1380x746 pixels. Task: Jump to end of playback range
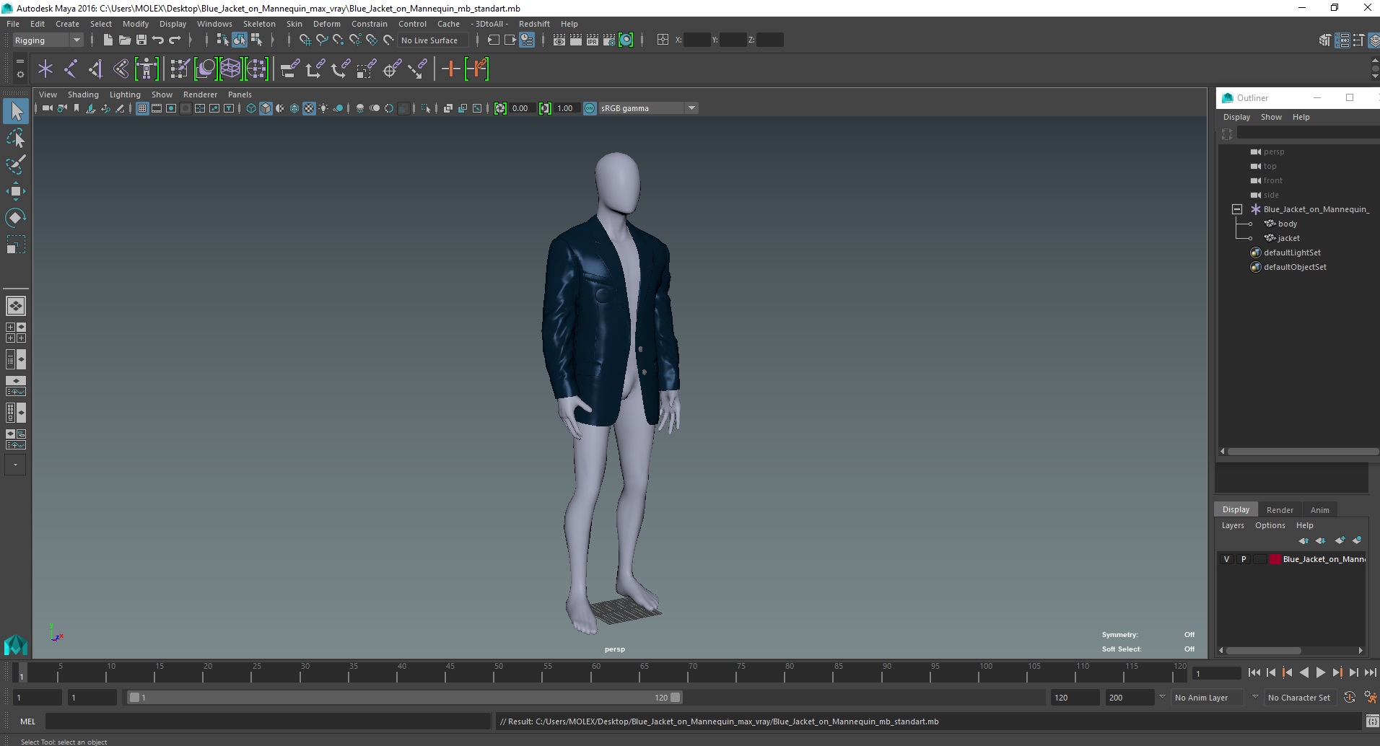point(1370,672)
